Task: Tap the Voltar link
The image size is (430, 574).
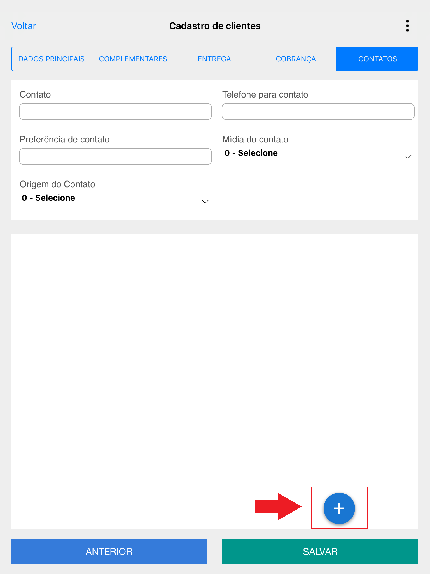Action: (24, 26)
